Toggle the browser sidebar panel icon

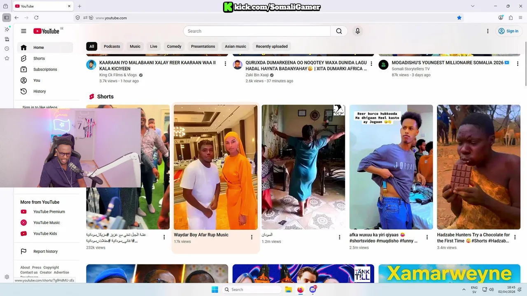[7, 18]
